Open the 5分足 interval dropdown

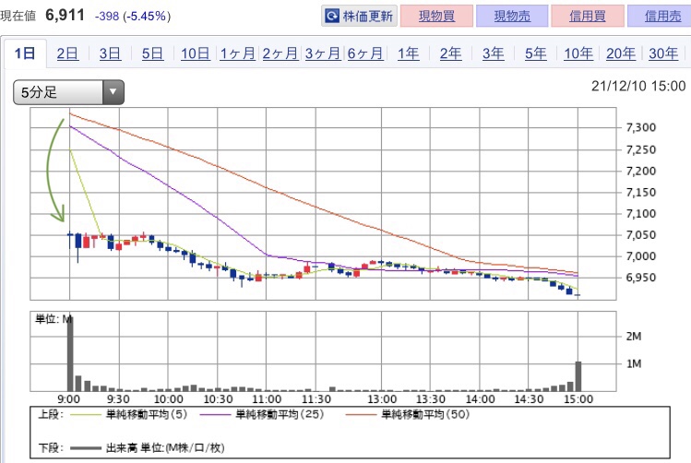click(69, 92)
